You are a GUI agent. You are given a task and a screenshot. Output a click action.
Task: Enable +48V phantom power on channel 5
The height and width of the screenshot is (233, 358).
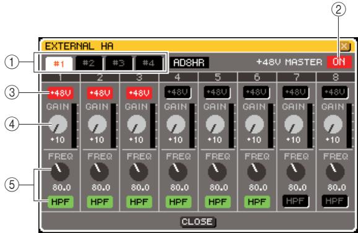coord(217,92)
